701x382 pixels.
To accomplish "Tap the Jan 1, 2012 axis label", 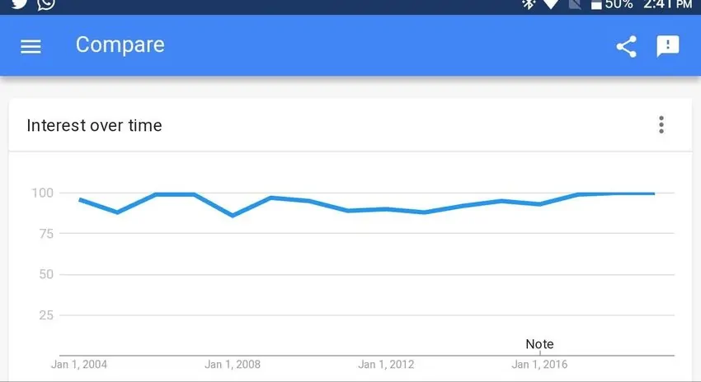I will 386,364.
